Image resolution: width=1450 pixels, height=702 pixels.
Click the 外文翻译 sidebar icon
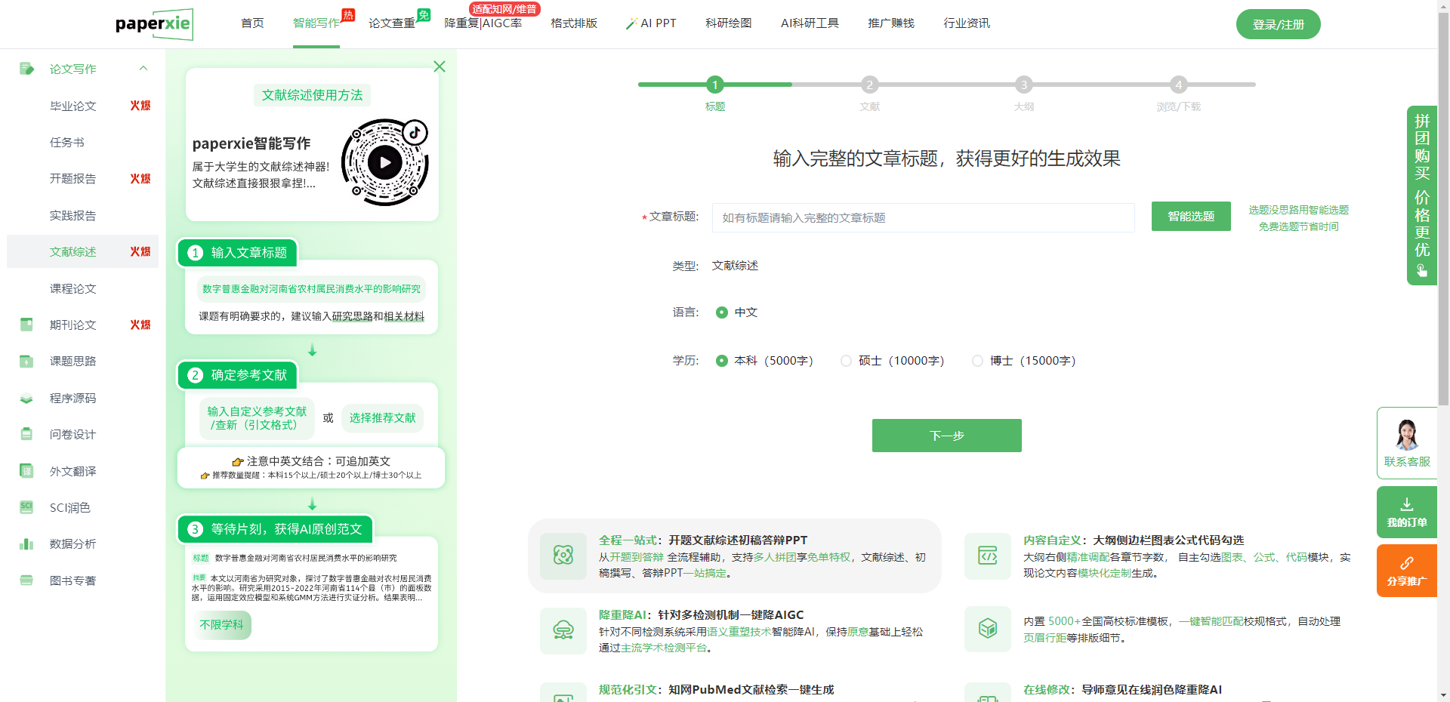(26, 471)
